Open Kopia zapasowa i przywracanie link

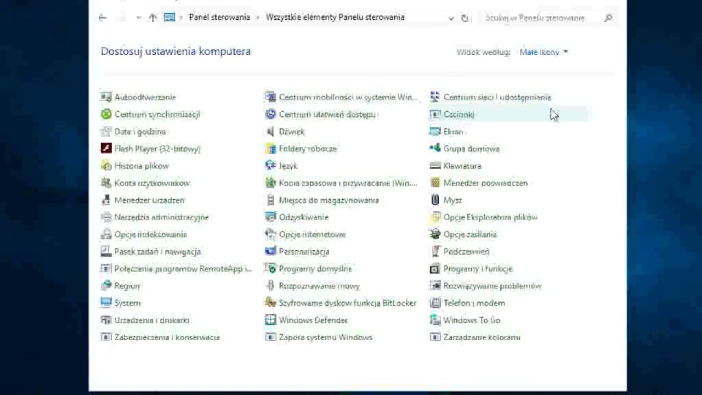[x=348, y=183]
